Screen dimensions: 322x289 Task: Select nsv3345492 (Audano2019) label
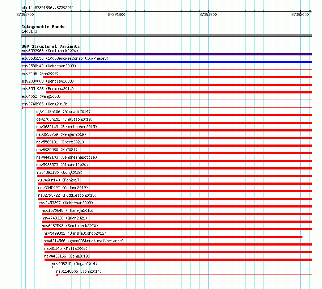tap(63, 188)
